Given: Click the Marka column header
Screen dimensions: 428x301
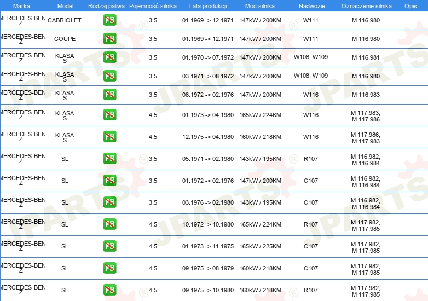Looking at the screenshot, I should click(x=21, y=6).
